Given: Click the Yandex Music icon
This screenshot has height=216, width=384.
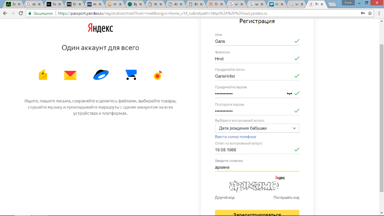Looking at the screenshot, I should click(158, 75).
